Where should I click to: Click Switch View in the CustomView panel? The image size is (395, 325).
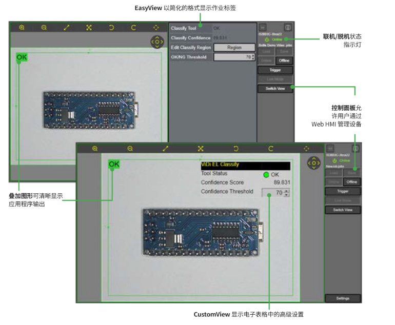click(342, 210)
